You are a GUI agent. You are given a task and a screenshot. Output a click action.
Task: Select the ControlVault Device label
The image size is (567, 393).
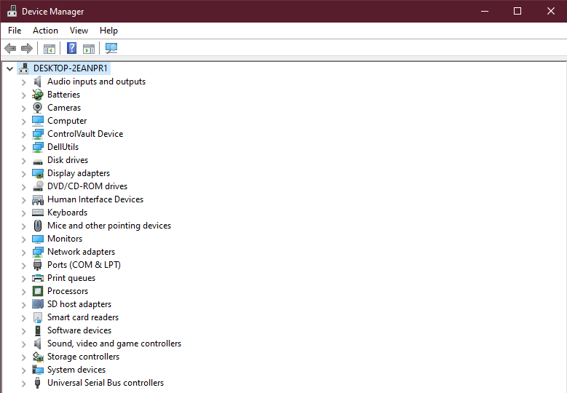(85, 134)
